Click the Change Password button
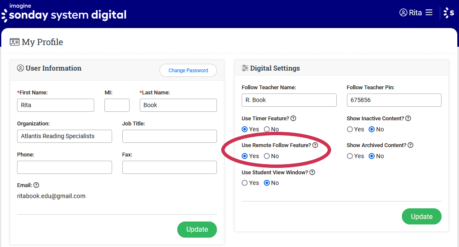This screenshot has width=459, height=247. click(188, 71)
